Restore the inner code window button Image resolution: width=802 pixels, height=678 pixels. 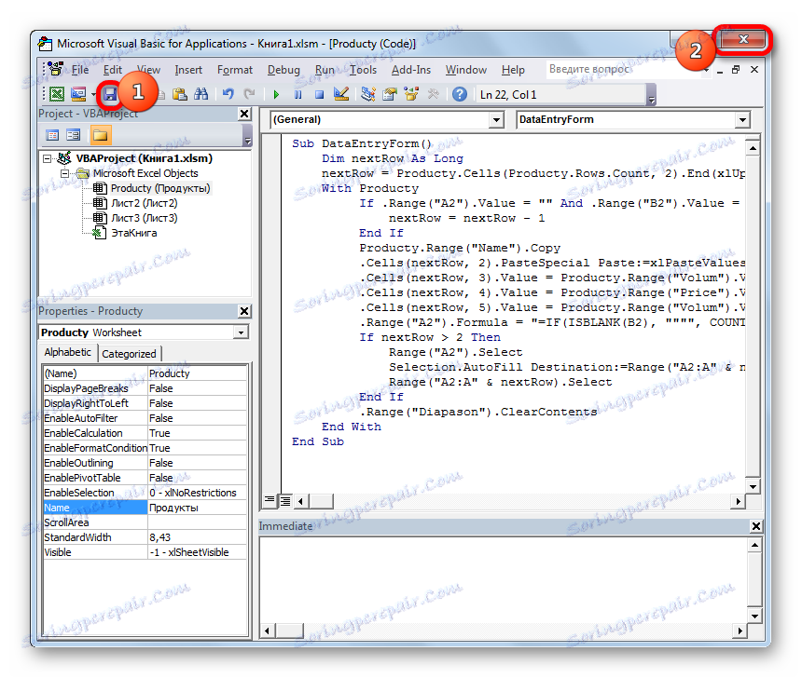click(x=736, y=70)
